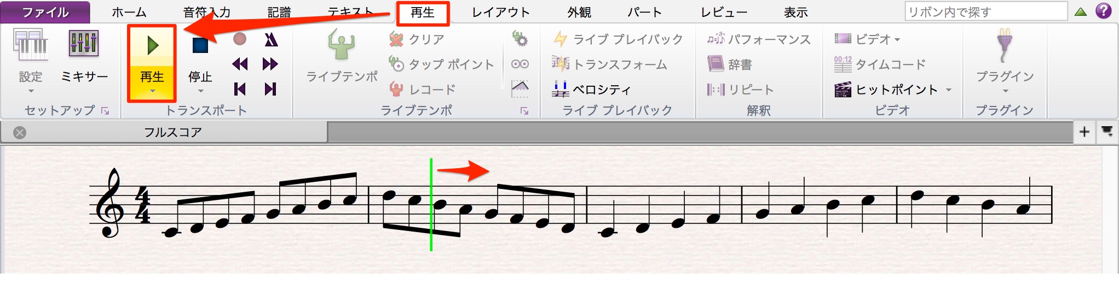This screenshot has width=1119, height=296.
Task: Toggle ライブ プレイバック with lightning icon
Action: pyautogui.click(x=618, y=39)
